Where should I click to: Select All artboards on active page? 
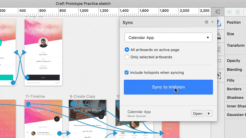click(x=127, y=50)
